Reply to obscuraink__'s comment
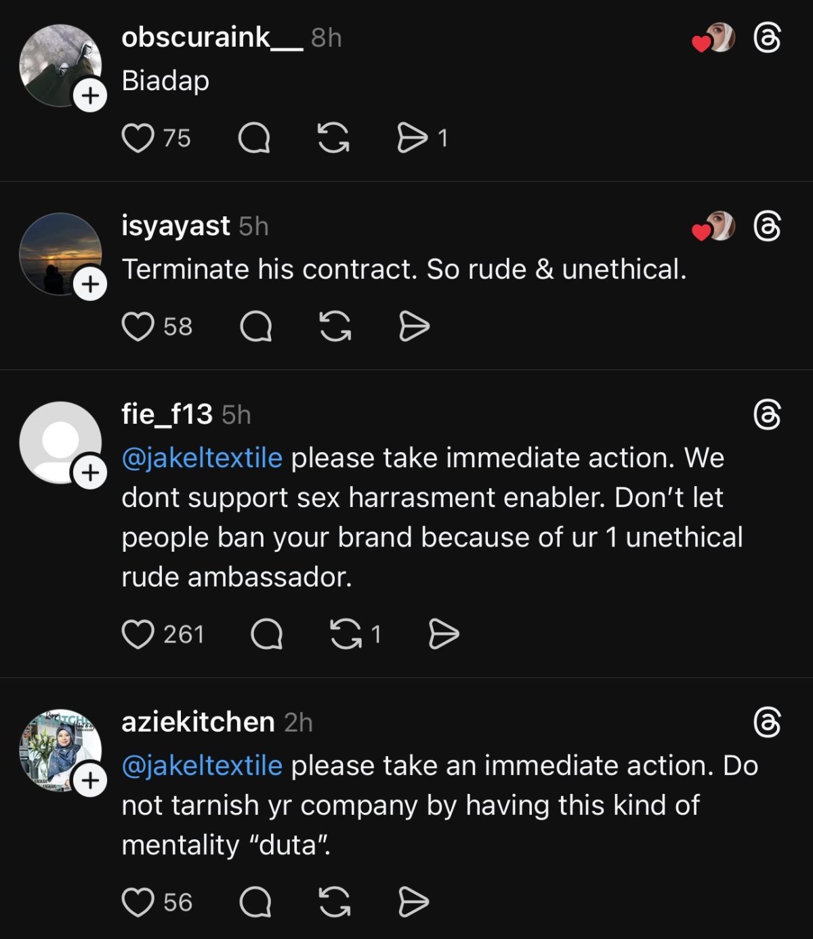 255,138
